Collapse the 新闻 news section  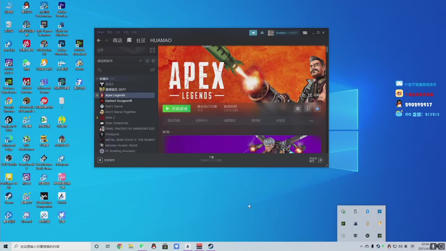[167, 132]
